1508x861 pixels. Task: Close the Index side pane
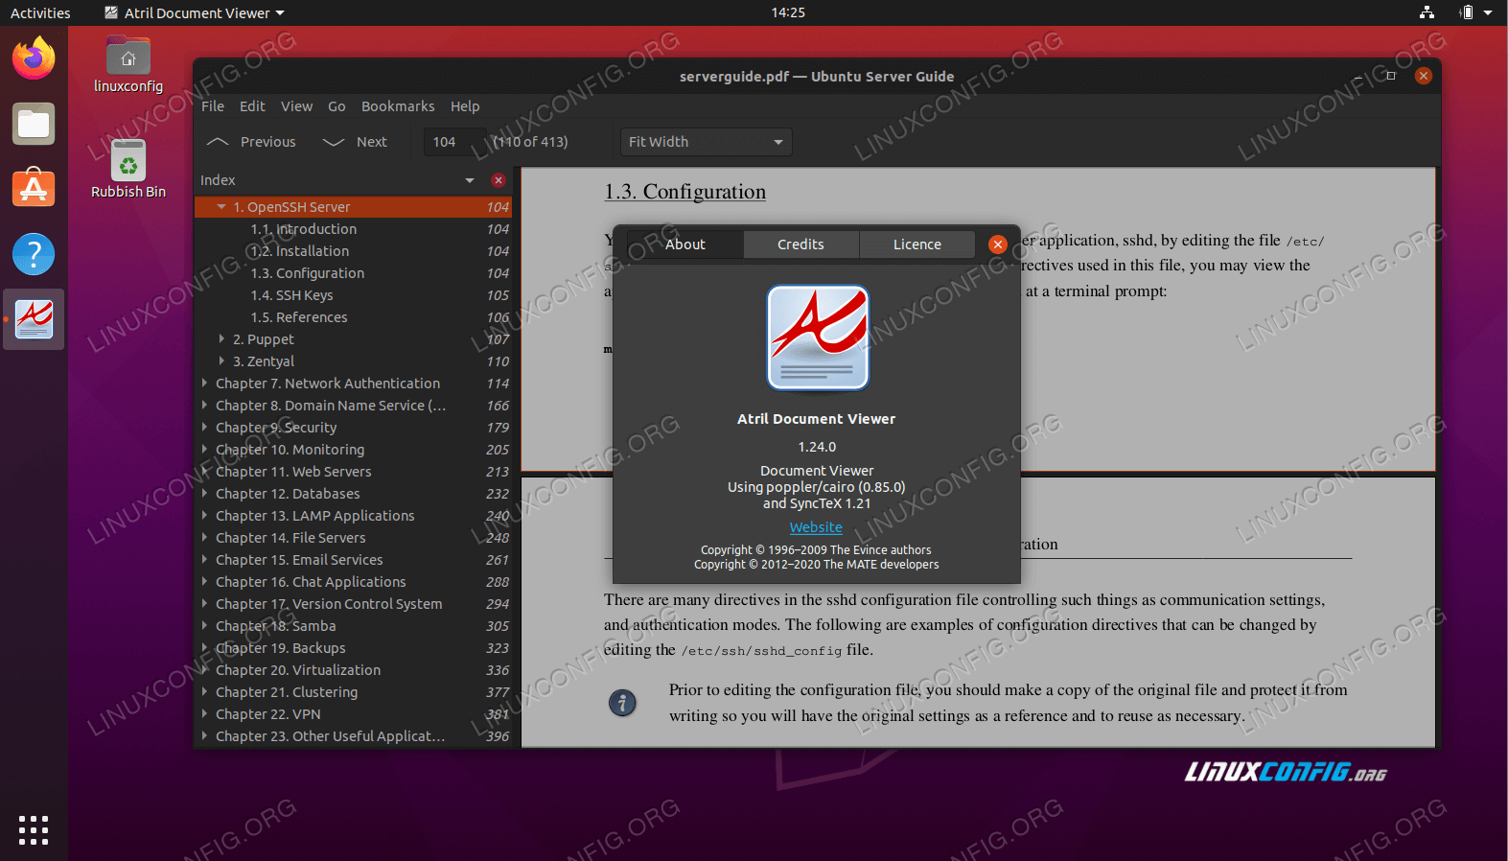(498, 180)
